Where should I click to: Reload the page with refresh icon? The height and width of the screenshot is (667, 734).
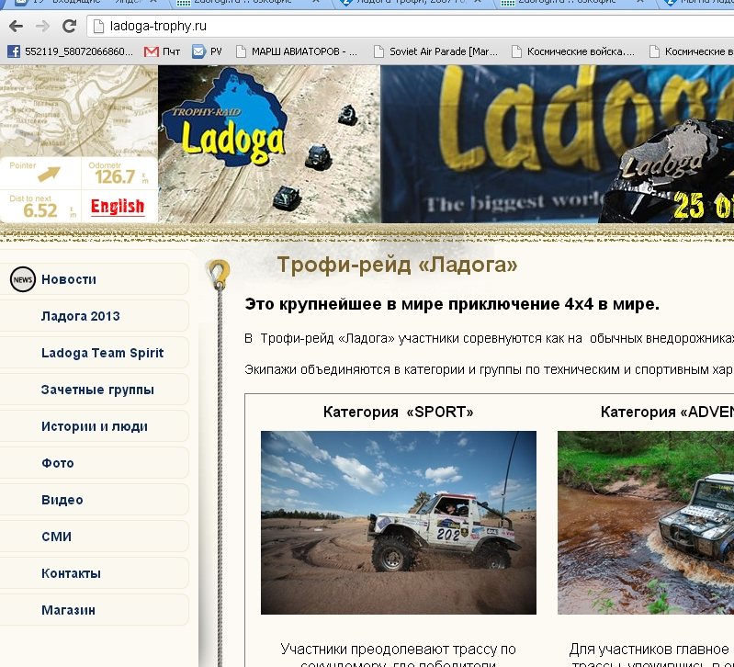click(69, 27)
